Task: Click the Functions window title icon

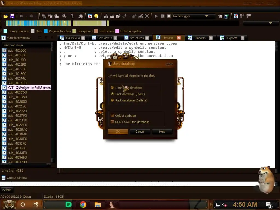Action: click(4, 38)
